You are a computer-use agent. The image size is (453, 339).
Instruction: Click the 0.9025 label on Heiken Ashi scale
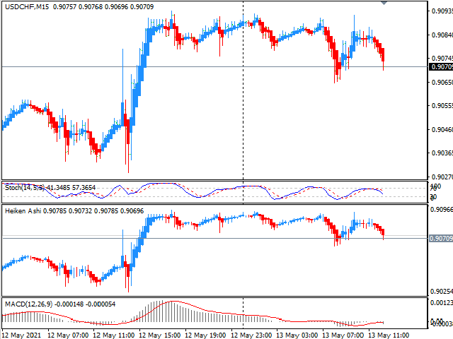coord(441,292)
